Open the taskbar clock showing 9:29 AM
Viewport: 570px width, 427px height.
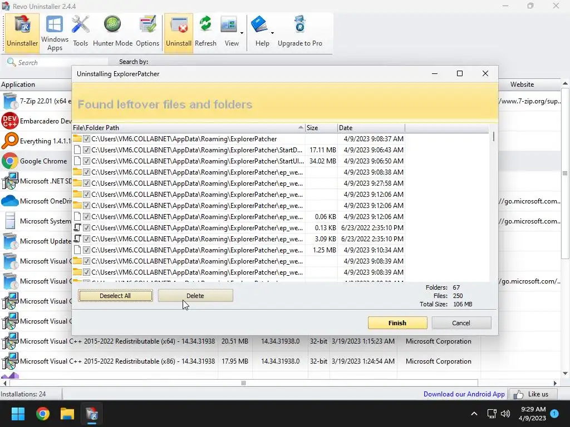(532, 414)
